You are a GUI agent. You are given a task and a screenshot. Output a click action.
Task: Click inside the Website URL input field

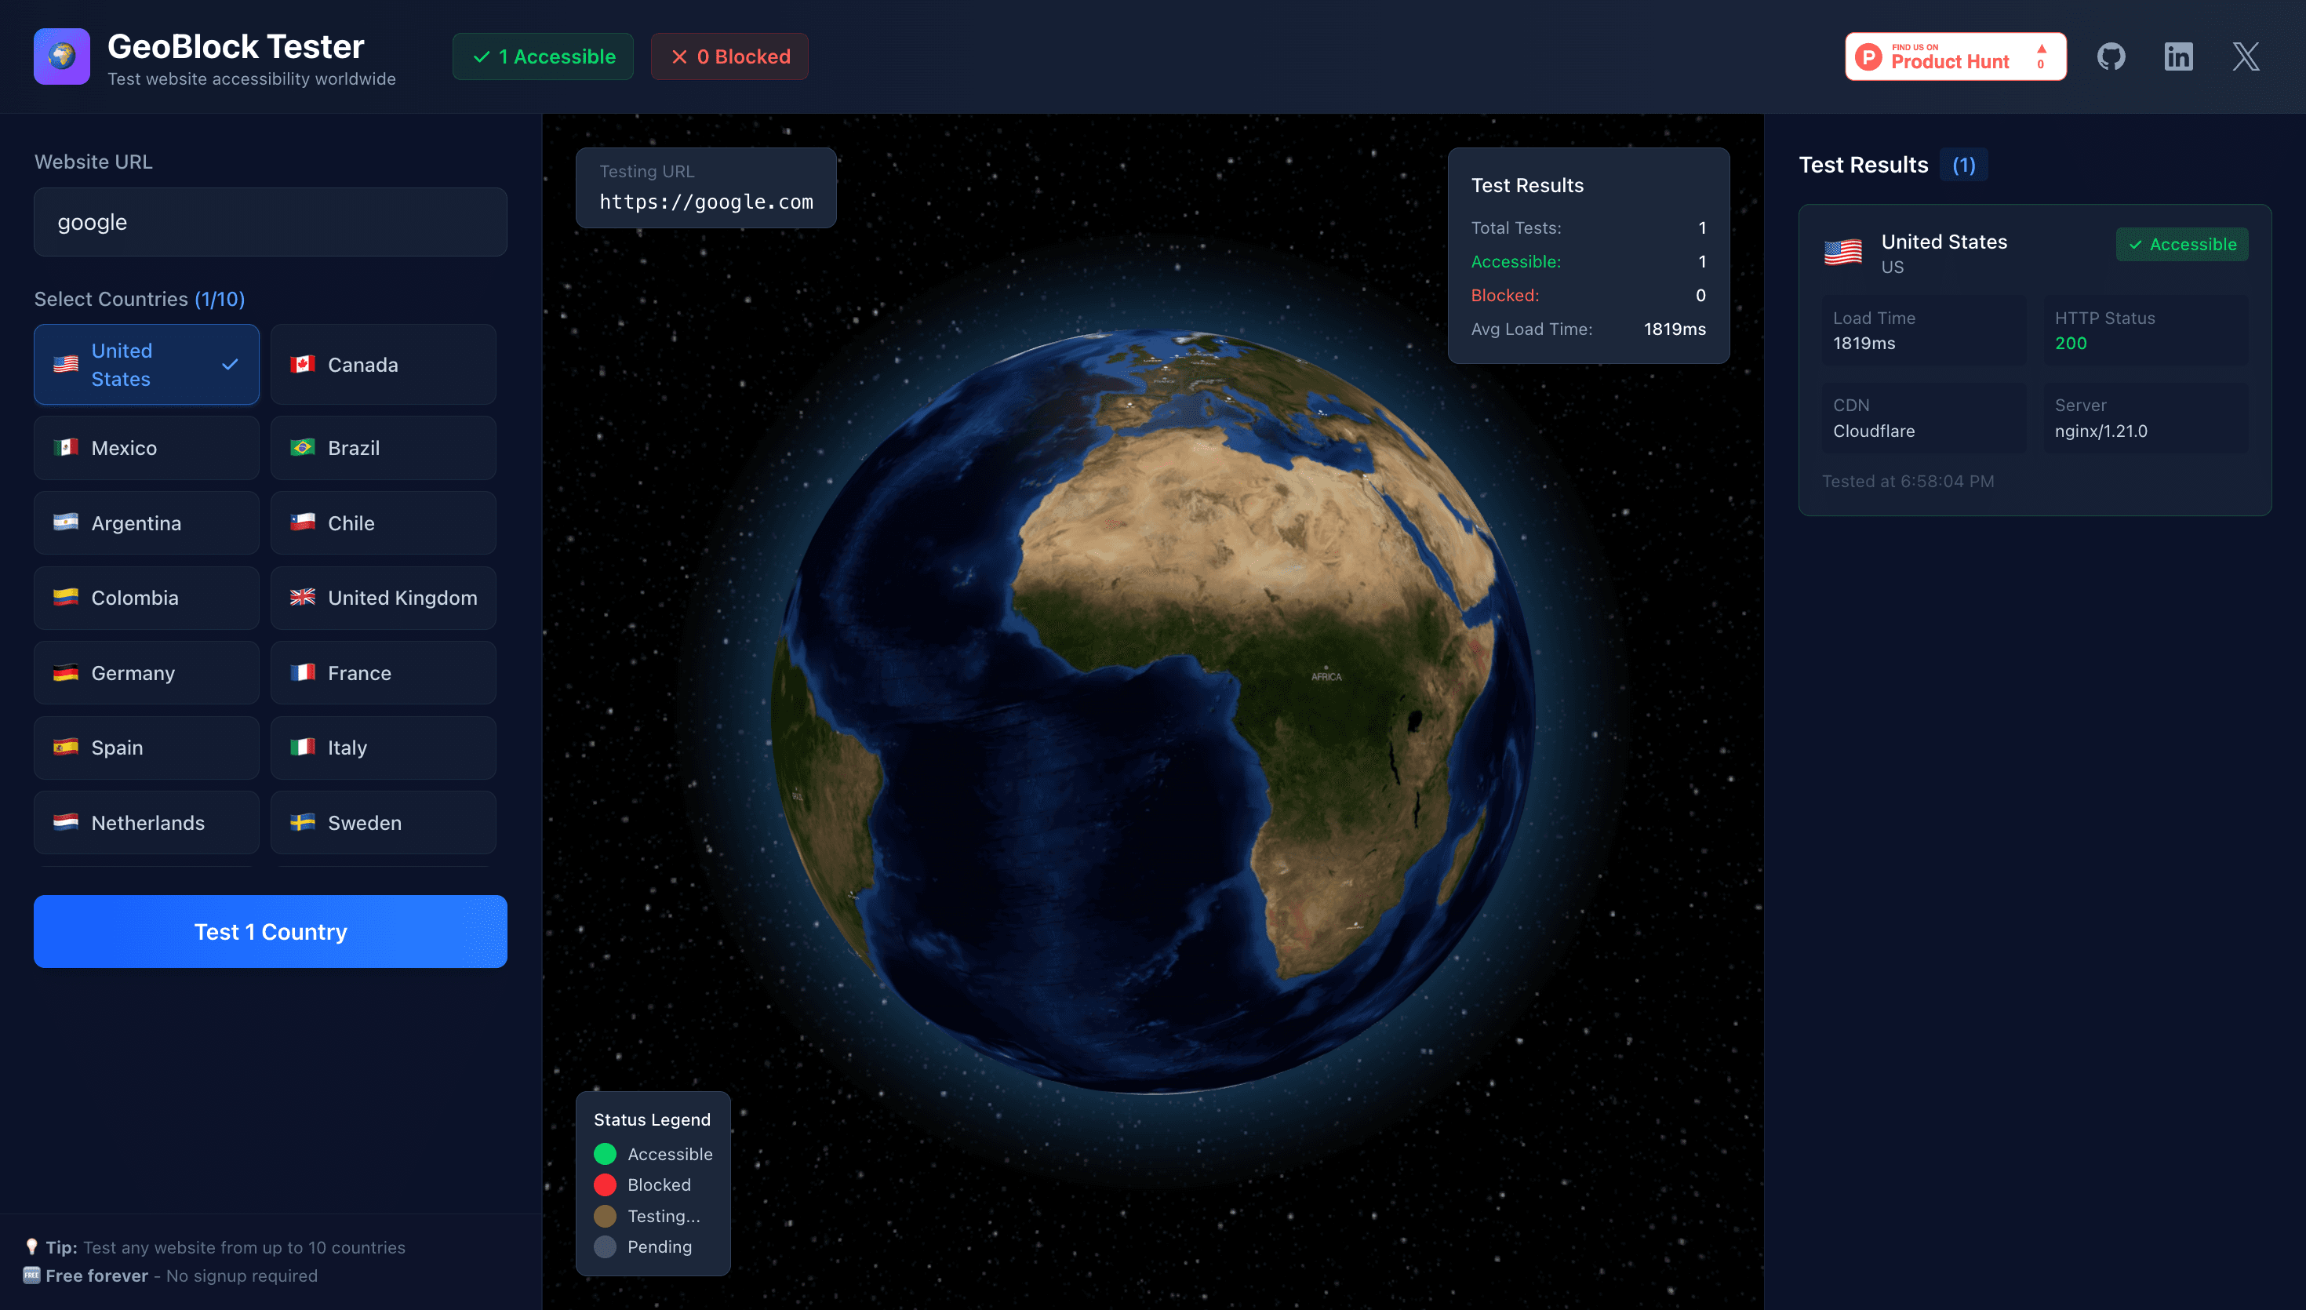[270, 221]
